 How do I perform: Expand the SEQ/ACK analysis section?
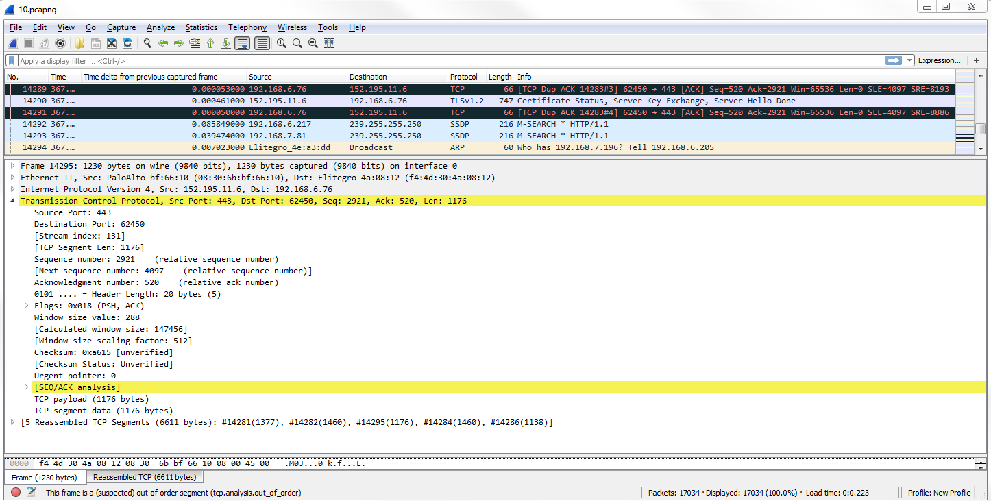(x=27, y=387)
